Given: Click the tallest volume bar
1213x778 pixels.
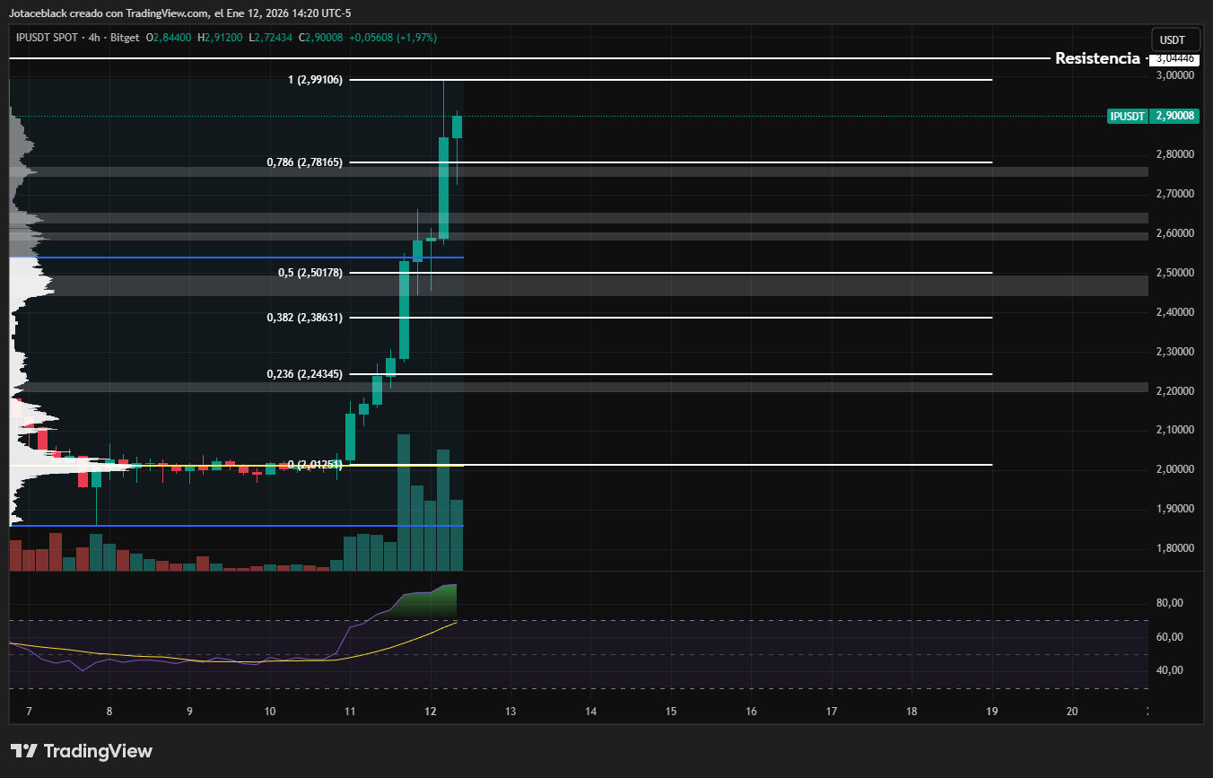Looking at the screenshot, I should pos(404,503).
